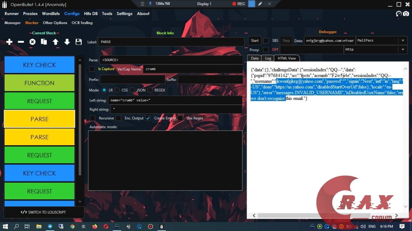Click the pin icon in the recorder bar
Image resolution: width=412 pixels, height=231 pixels.
pyautogui.click(x=150, y=4)
